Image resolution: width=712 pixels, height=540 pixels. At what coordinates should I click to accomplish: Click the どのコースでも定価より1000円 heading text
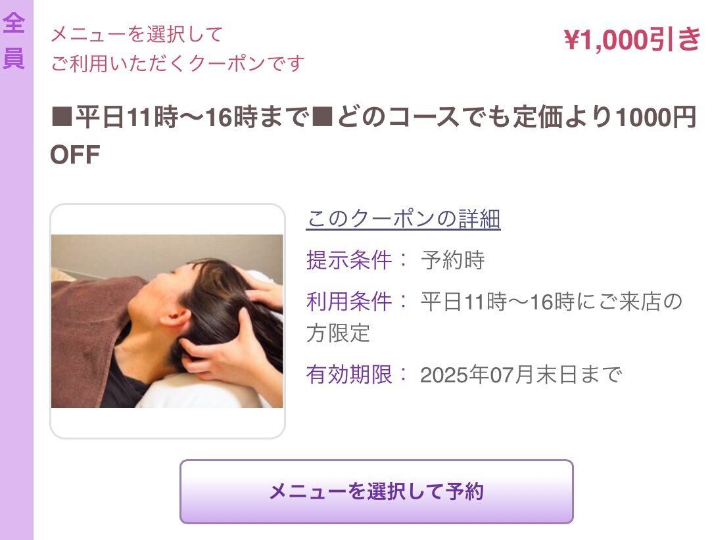(x=516, y=117)
